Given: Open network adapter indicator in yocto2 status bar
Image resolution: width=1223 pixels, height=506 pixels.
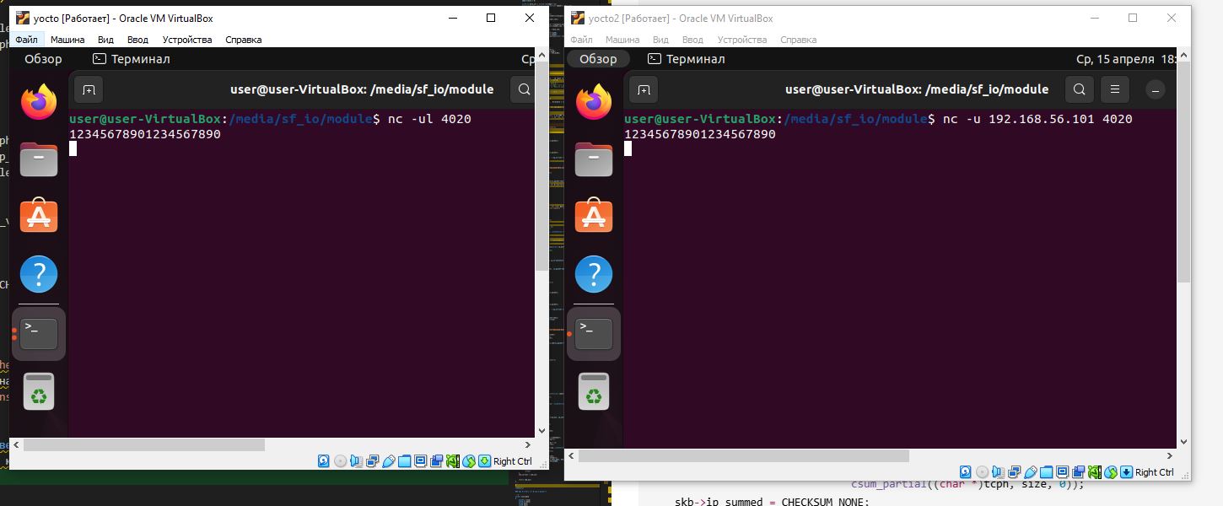Looking at the screenshot, I should click(x=1014, y=472).
